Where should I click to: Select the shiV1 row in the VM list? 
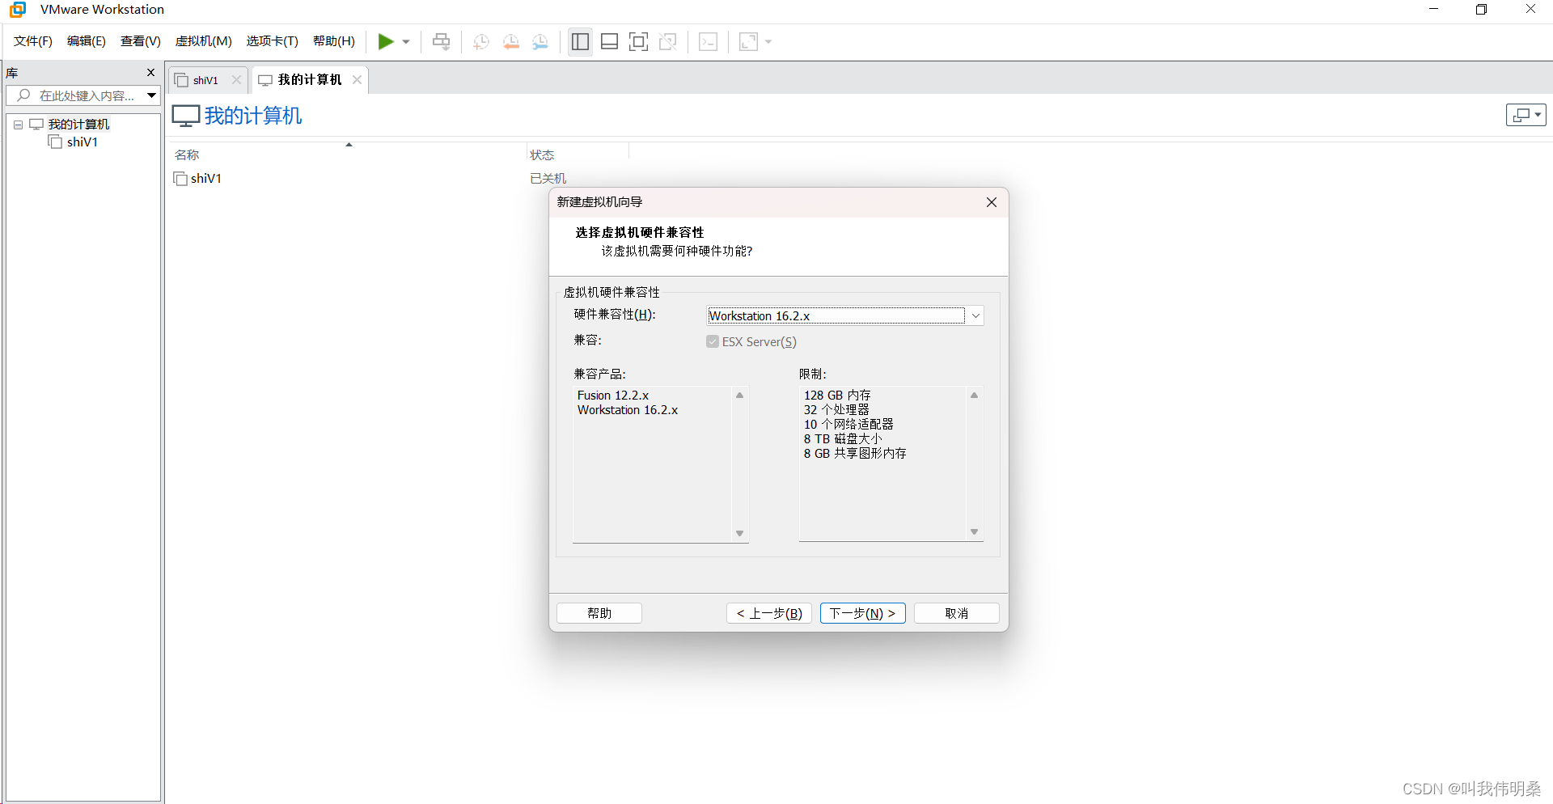point(206,178)
